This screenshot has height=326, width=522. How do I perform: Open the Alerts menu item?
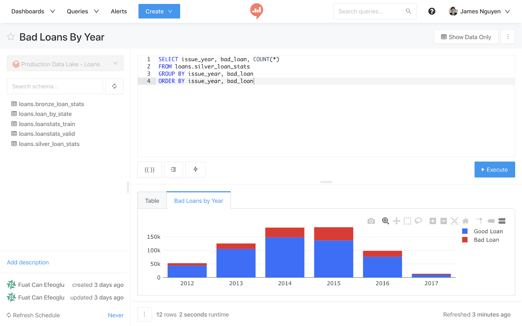(x=119, y=11)
